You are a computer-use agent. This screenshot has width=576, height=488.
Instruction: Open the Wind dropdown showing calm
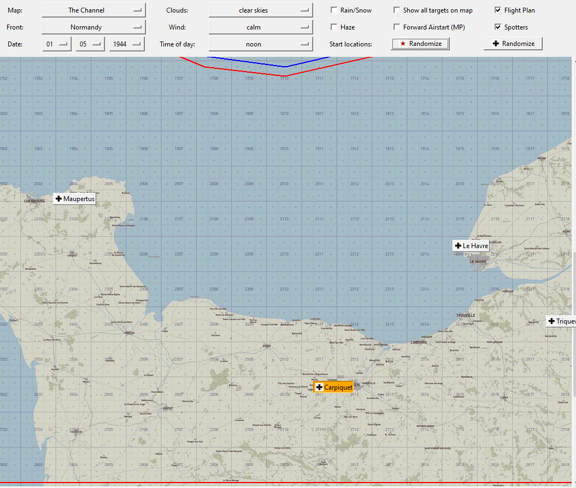pos(261,27)
